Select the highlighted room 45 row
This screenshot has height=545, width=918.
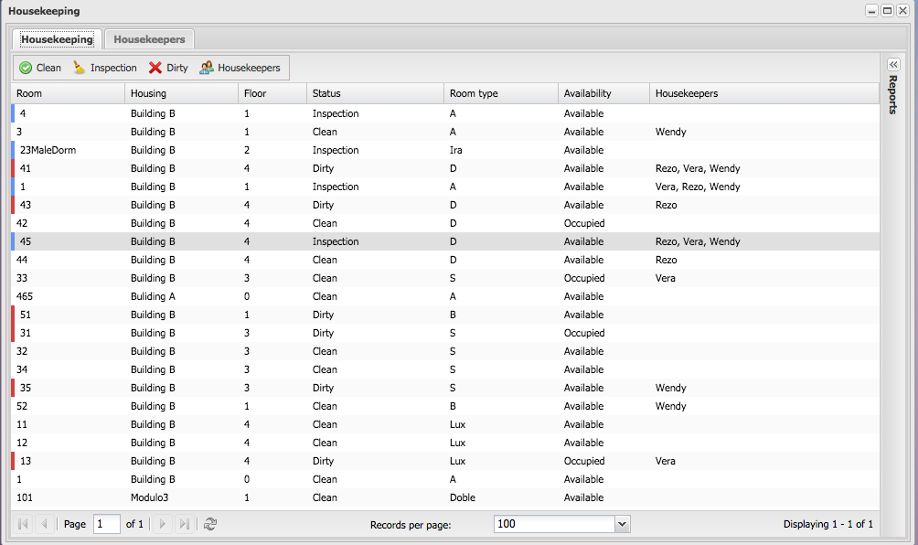(445, 241)
